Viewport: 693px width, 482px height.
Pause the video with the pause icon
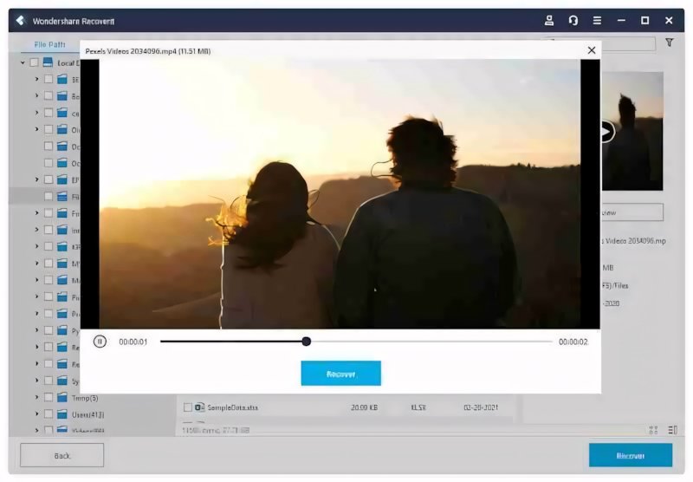100,342
